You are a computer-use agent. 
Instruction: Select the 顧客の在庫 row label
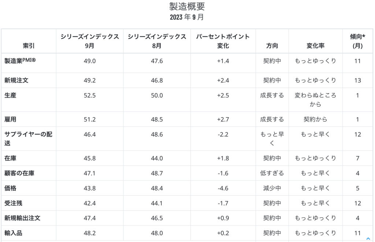pyautogui.click(x=19, y=173)
